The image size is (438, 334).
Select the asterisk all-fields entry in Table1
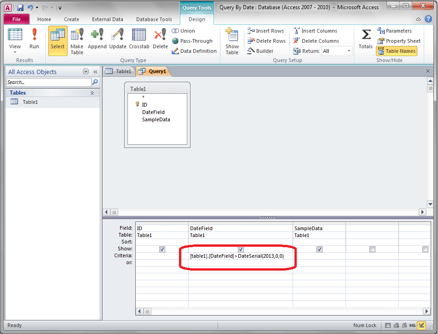point(143,97)
